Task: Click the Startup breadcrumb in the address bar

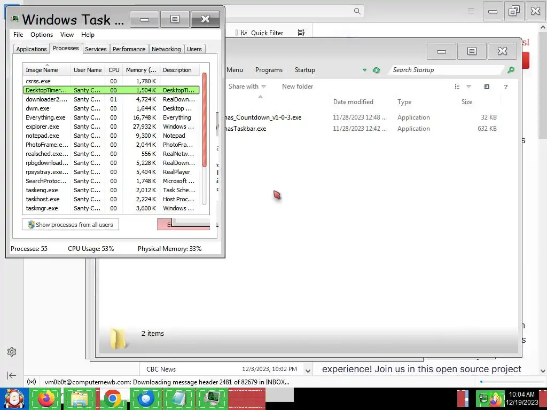Action: [x=304, y=70]
